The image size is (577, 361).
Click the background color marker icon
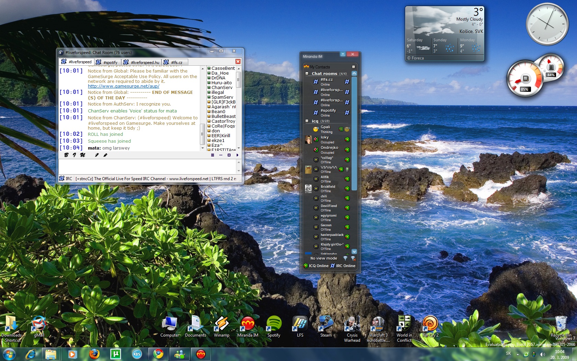tap(105, 155)
